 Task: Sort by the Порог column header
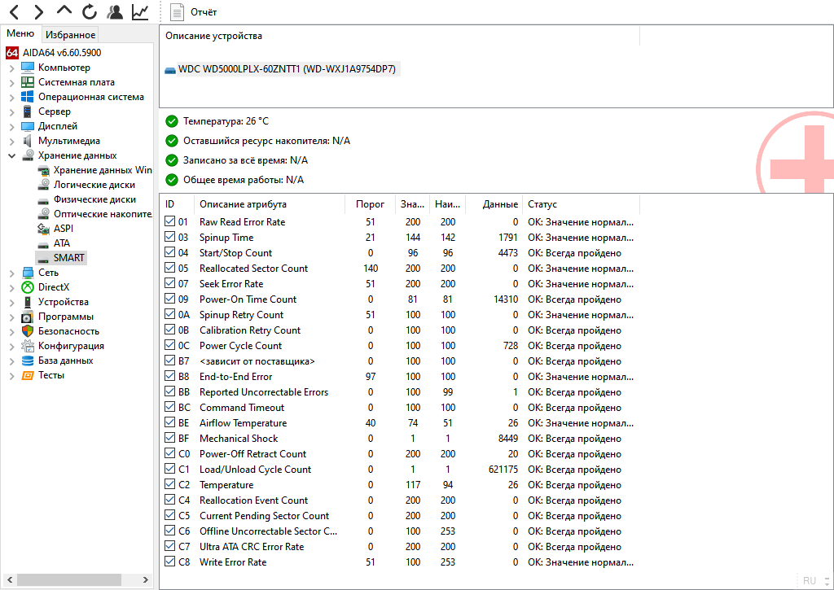pyautogui.click(x=370, y=204)
